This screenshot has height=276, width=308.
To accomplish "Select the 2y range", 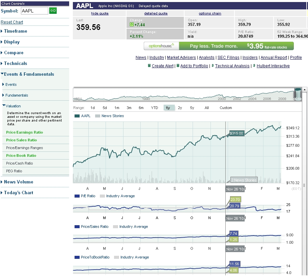I will pos(180,108).
